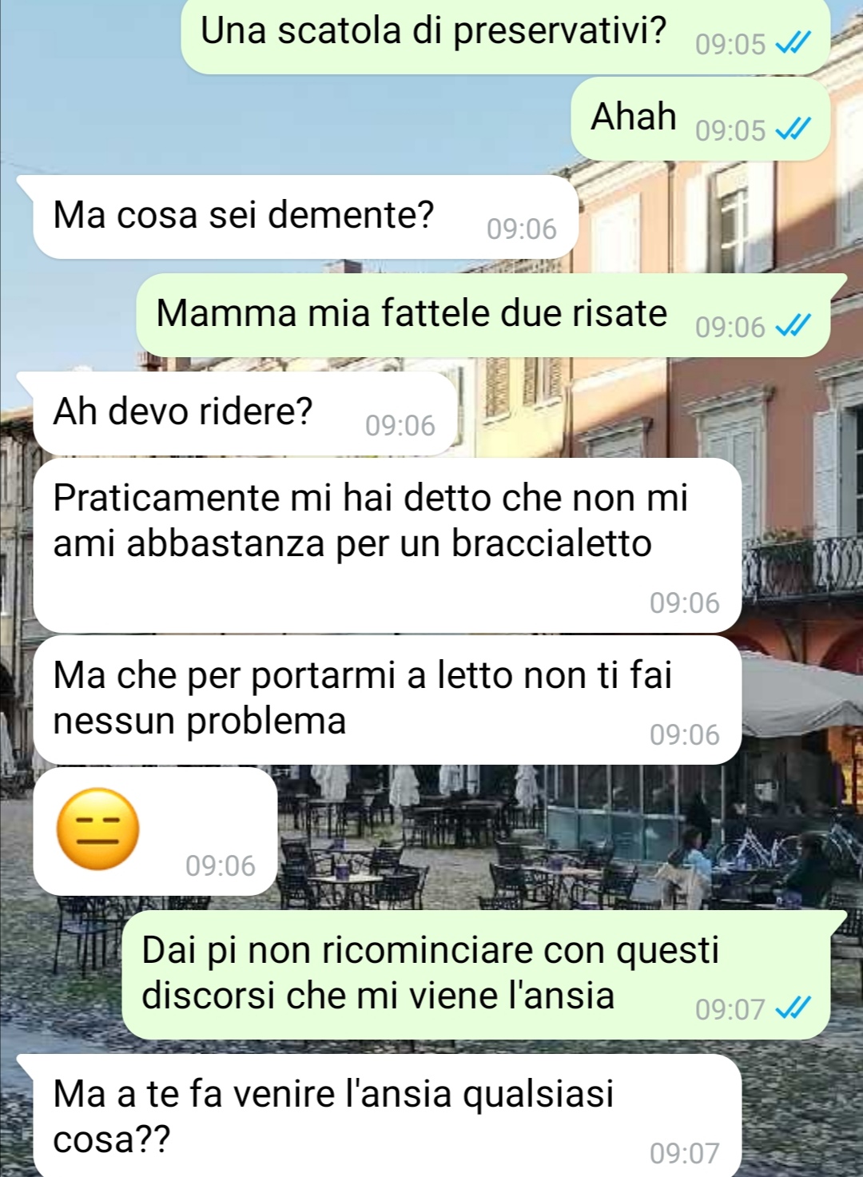Tap the 'Dai pi non ricominciare' message

coord(476,975)
